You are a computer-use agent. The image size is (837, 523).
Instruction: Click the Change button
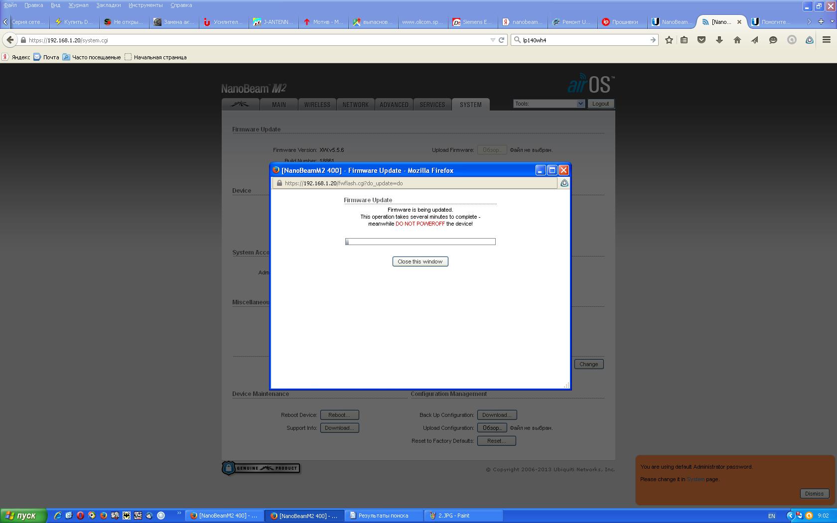(x=588, y=364)
